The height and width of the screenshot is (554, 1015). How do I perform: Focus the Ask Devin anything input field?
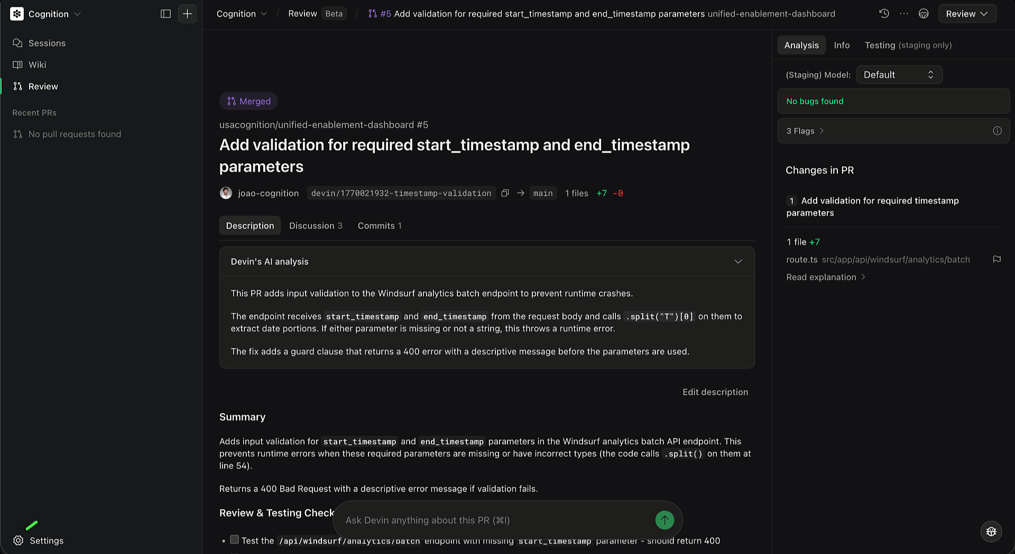492,520
